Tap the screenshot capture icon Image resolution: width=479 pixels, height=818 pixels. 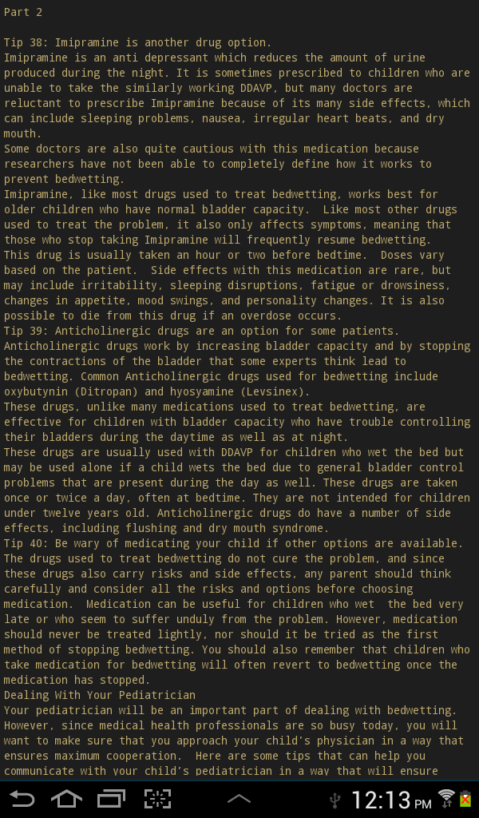[157, 799]
